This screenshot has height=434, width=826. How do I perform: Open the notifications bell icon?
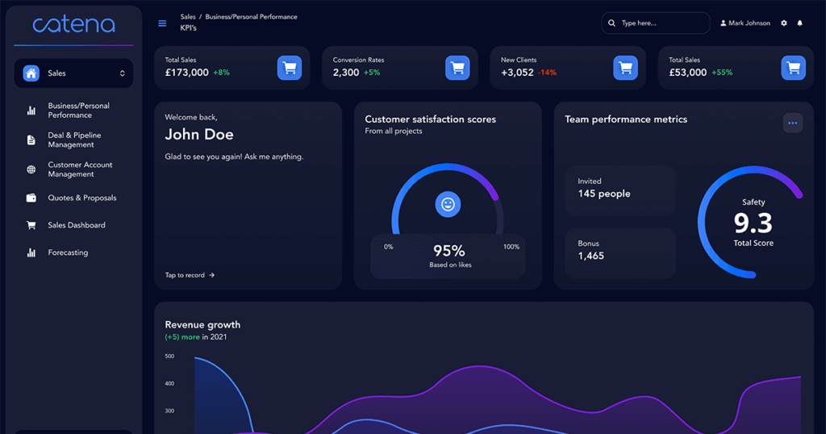pyautogui.click(x=799, y=23)
